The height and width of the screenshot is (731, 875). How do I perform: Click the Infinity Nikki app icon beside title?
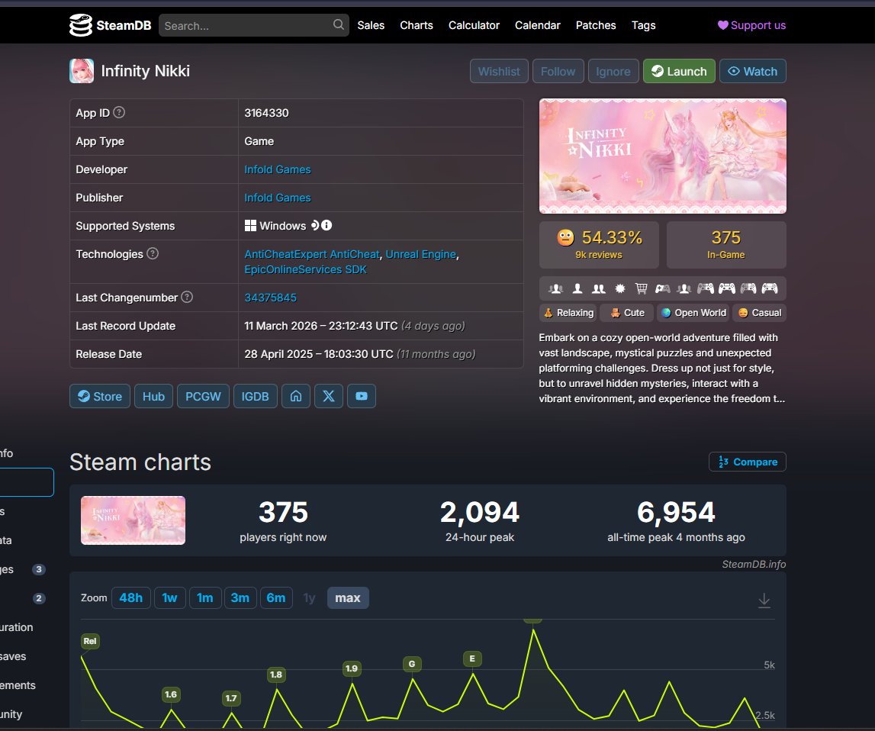[x=82, y=71]
